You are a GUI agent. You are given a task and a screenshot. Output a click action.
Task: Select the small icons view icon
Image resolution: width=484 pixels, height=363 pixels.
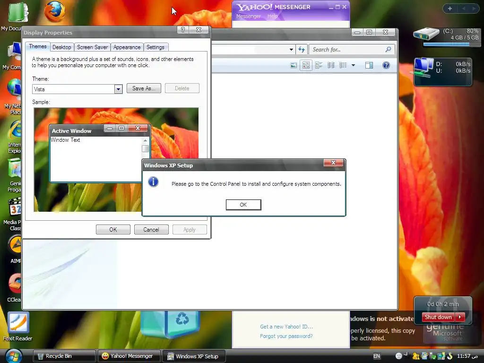[331, 65]
